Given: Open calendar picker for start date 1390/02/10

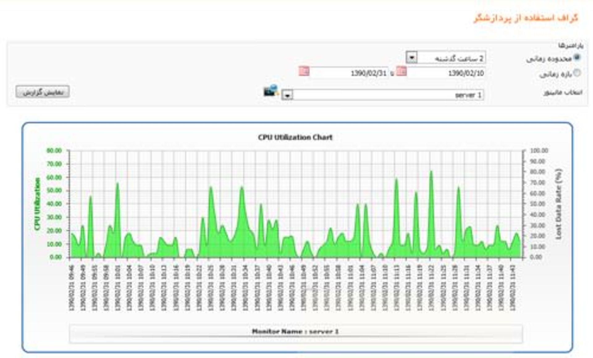Looking at the screenshot, I should click(x=401, y=72).
